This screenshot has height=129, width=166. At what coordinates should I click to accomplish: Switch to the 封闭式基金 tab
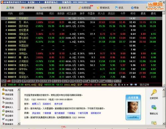[x=45, y=81]
